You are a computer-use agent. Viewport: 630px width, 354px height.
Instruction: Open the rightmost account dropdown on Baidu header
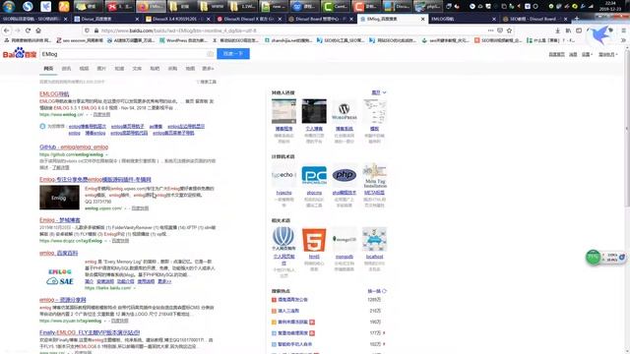608,54
